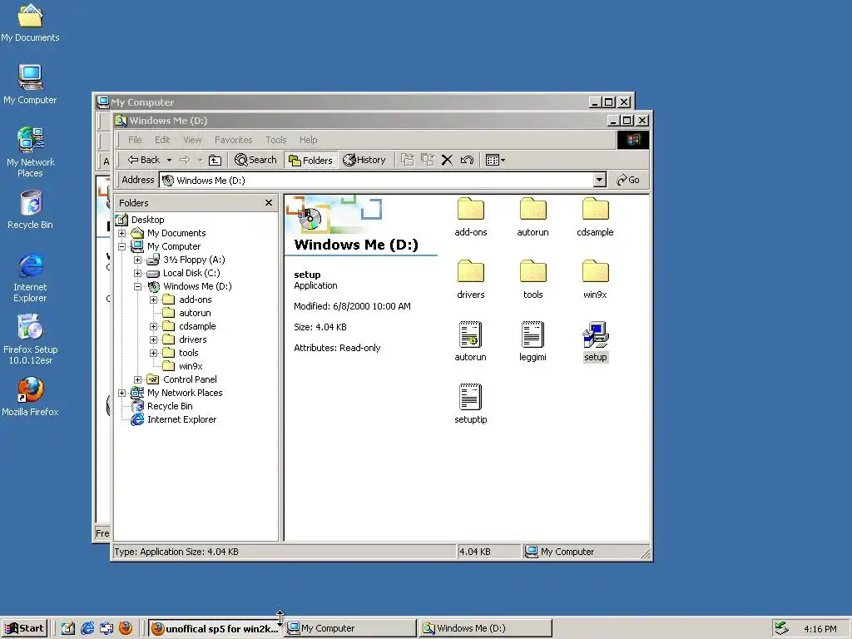Image resolution: width=852 pixels, height=639 pixels.
Task: Open the Views toolbar button
Action: point(495,160)
